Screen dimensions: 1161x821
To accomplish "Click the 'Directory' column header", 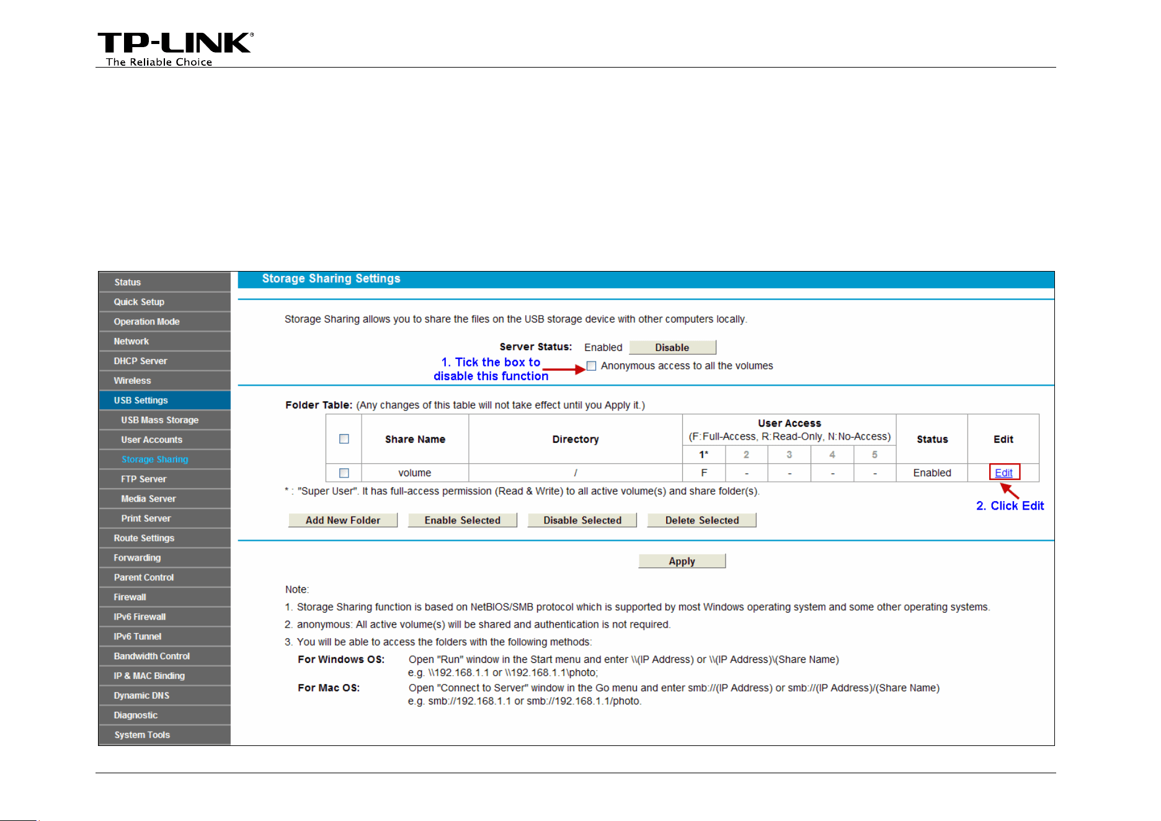I will click(576, 439).
